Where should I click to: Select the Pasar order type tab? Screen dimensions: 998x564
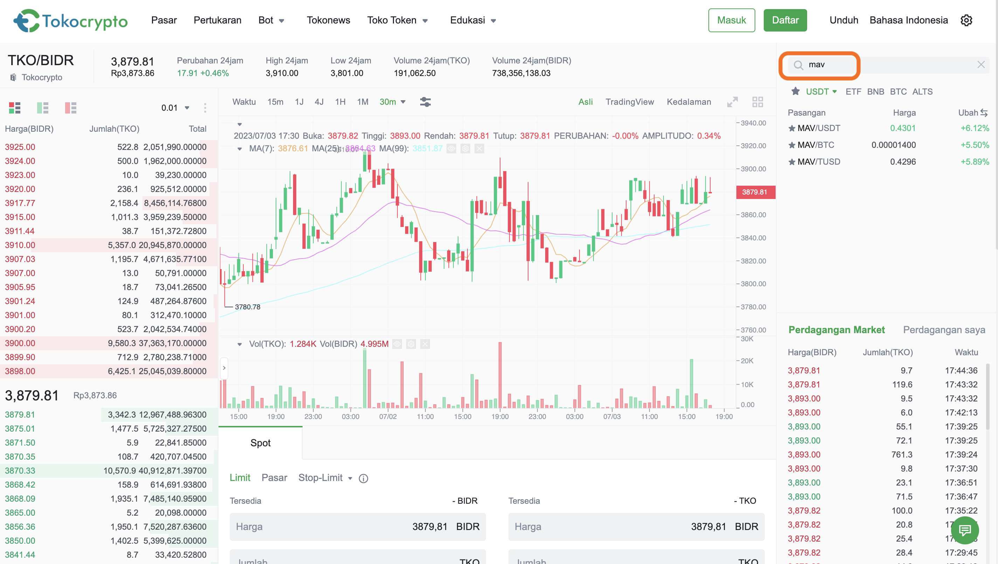coord(274,477)
